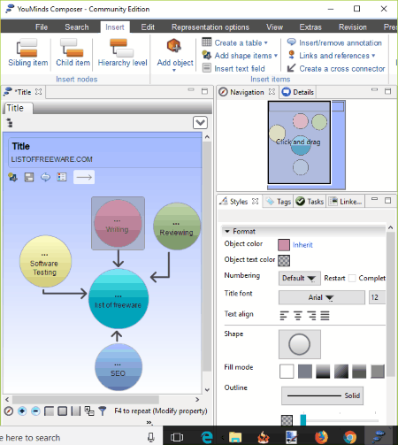This screenshot has width=398, height=445.
Task: Select the Writing node in the map
Action: (x=118, y=223)
